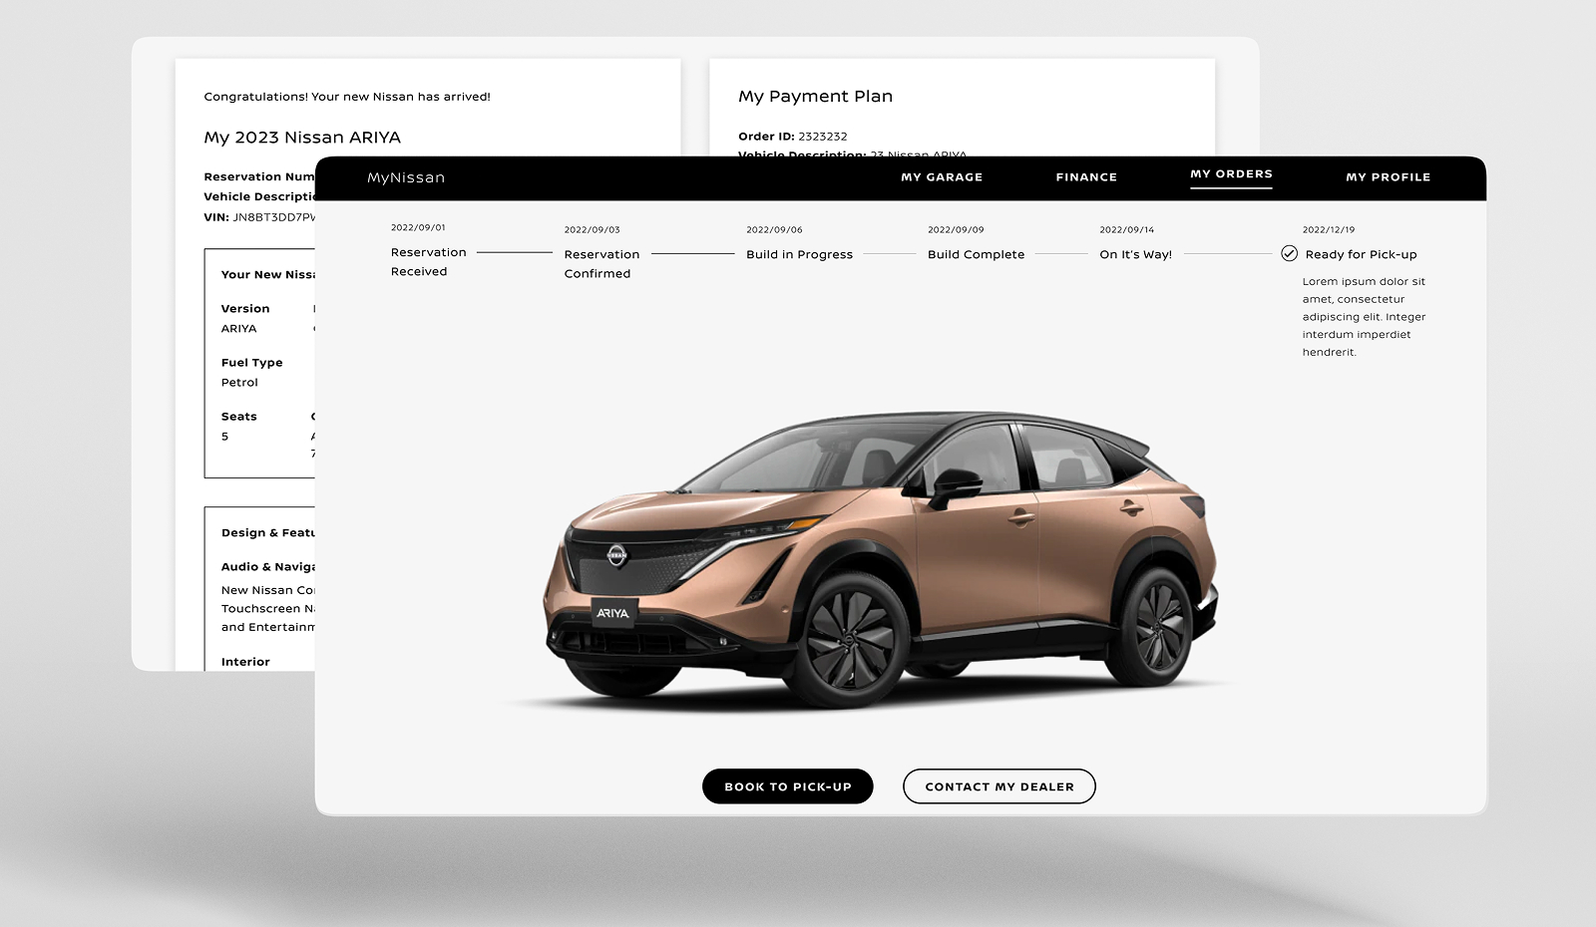1596x927 pixels.
Task: Open the MY ORDERS tab
Action: pos(1232,173)
